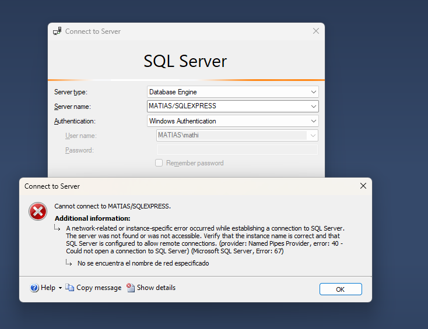
Task: Click the Show details clipboard icon
Action: coord(131,288)
